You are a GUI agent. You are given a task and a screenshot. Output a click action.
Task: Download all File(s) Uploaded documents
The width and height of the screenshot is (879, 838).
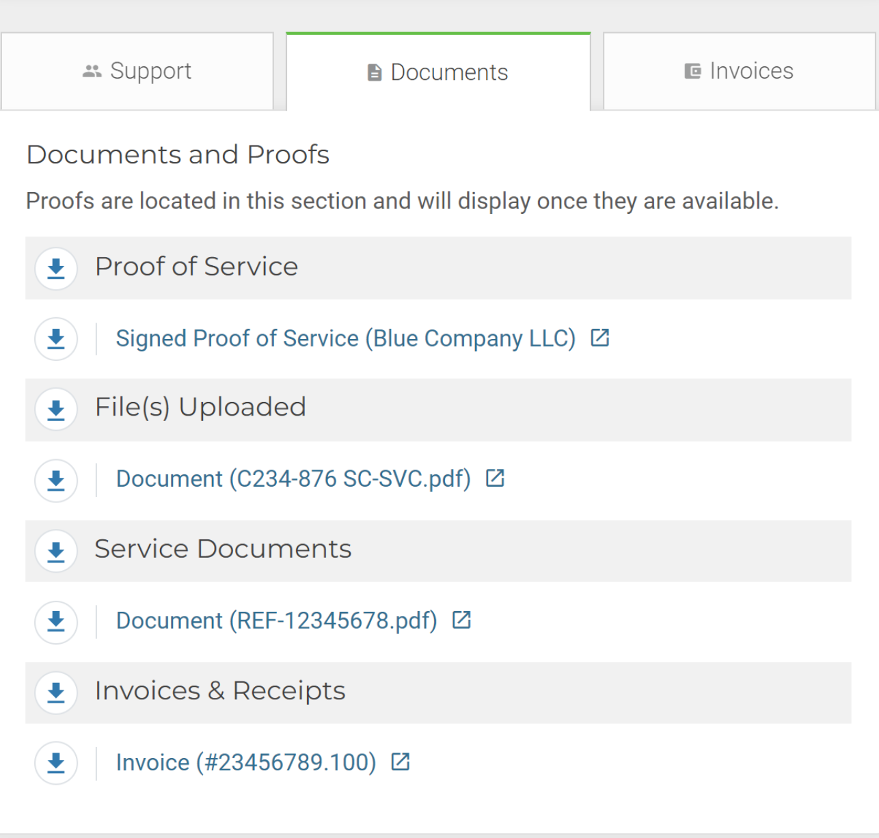(x=55, y=409)
